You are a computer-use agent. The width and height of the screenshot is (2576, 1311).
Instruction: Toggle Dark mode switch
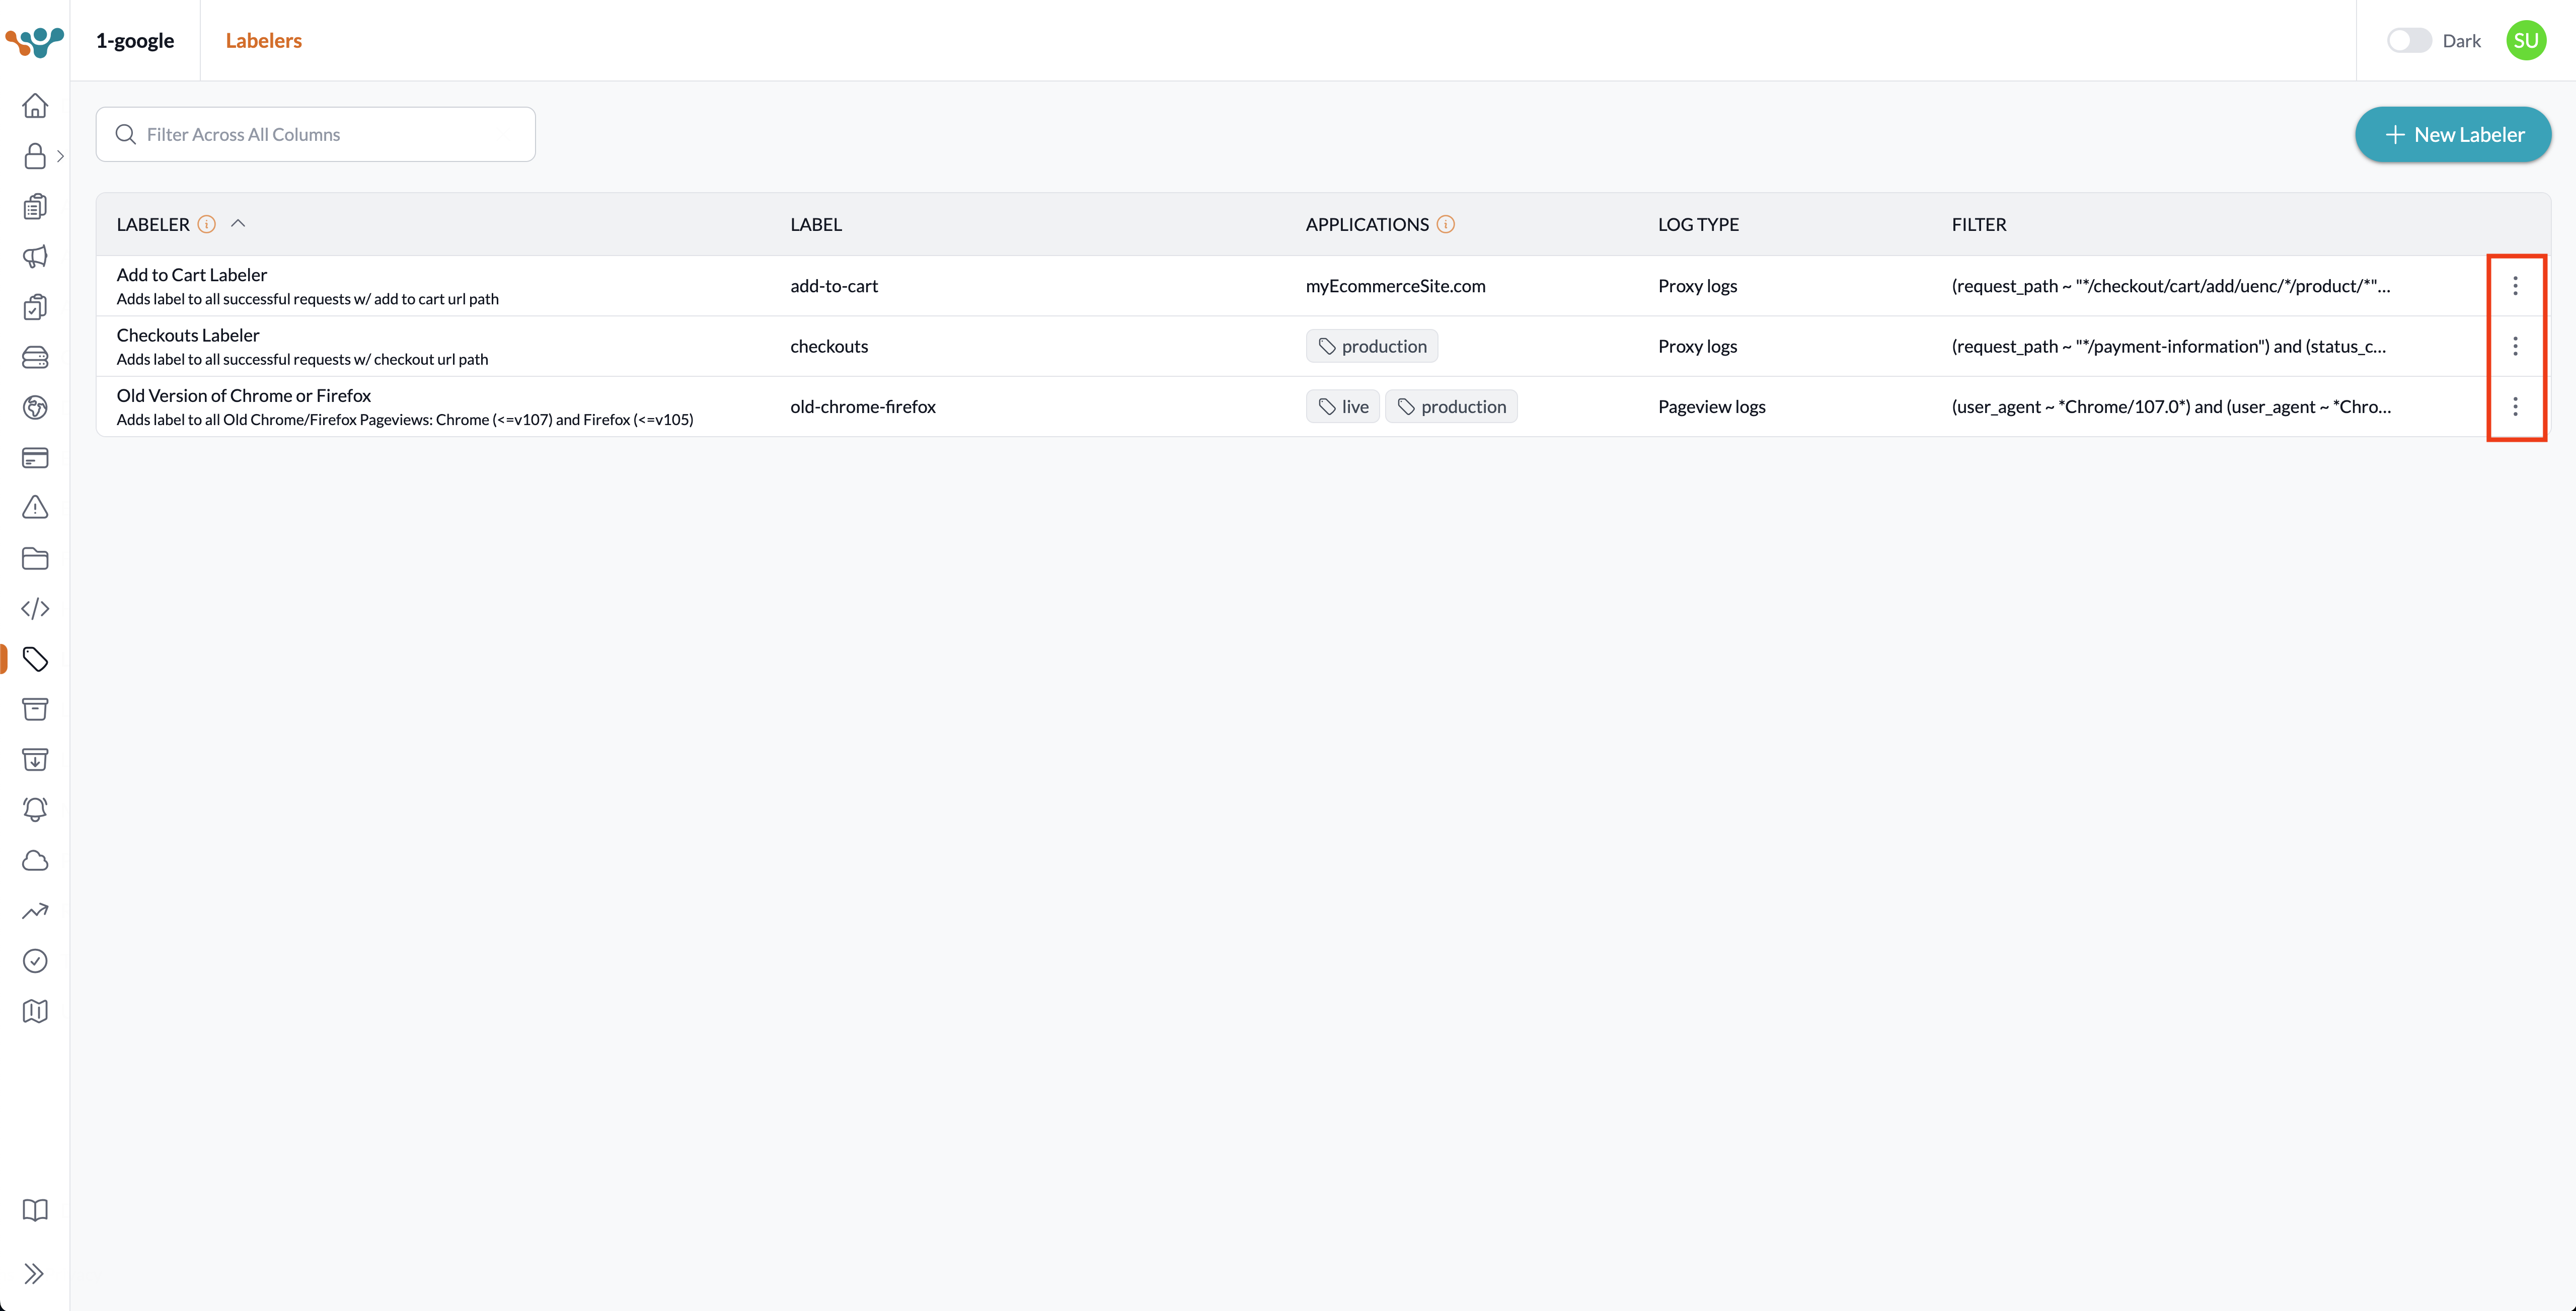tap(2408, 41)
